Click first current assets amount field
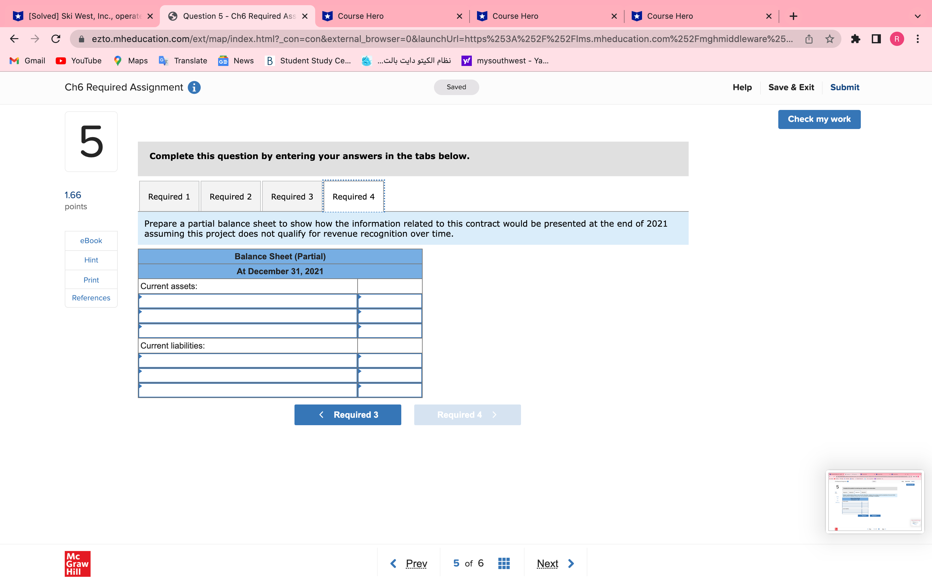This screenshot has height=582, width=932. [x=389, y=301]
